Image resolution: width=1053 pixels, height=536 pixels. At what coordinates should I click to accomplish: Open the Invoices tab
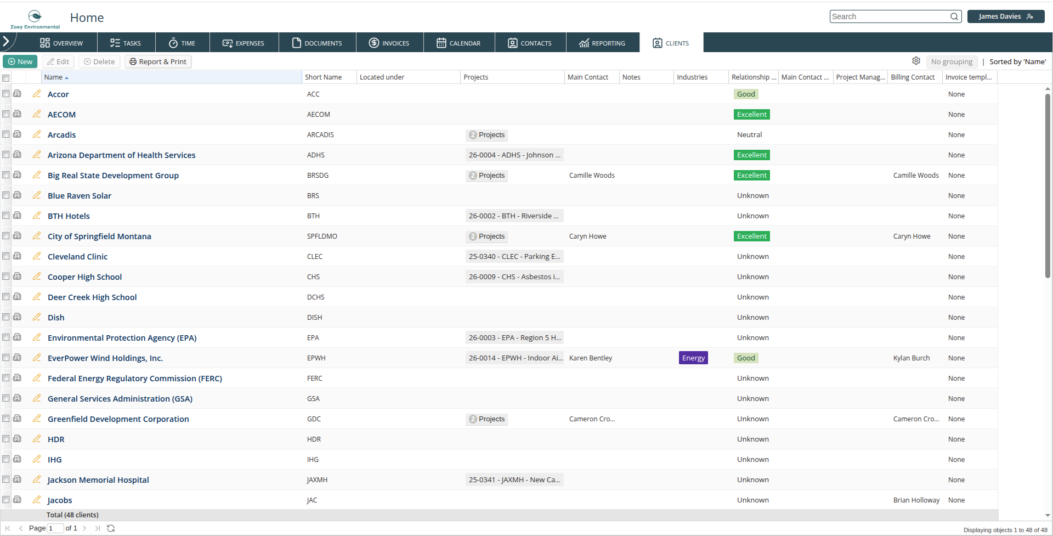[x=389, y=43]
